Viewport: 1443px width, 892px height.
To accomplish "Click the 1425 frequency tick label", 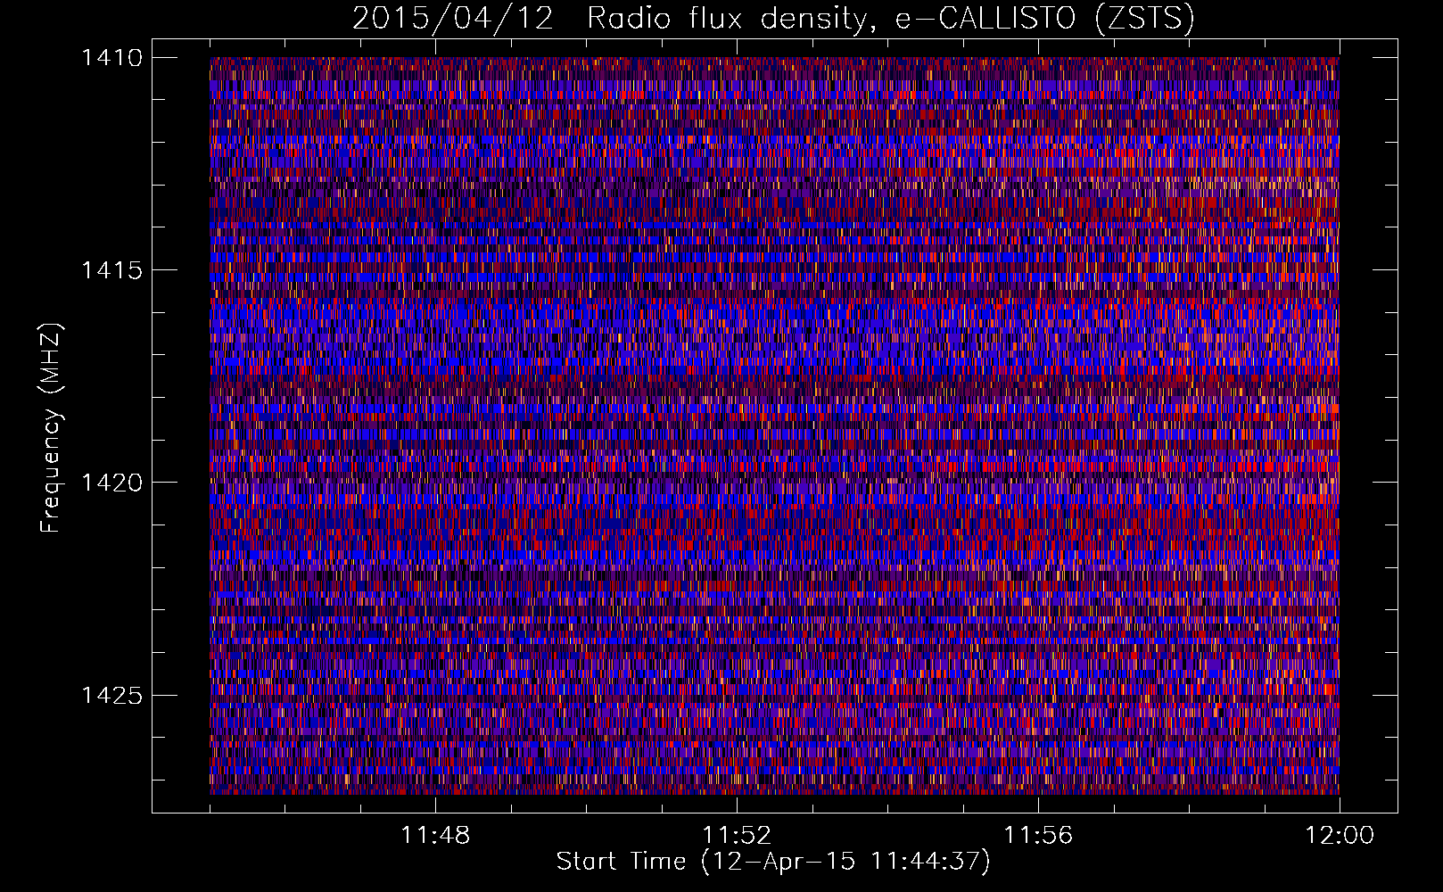I will coord(111,695).
